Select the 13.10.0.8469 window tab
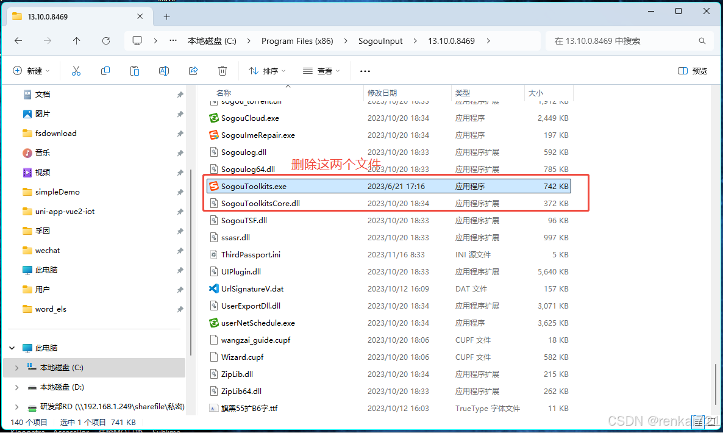Screen dimensions: 723x433 [78, 16]
